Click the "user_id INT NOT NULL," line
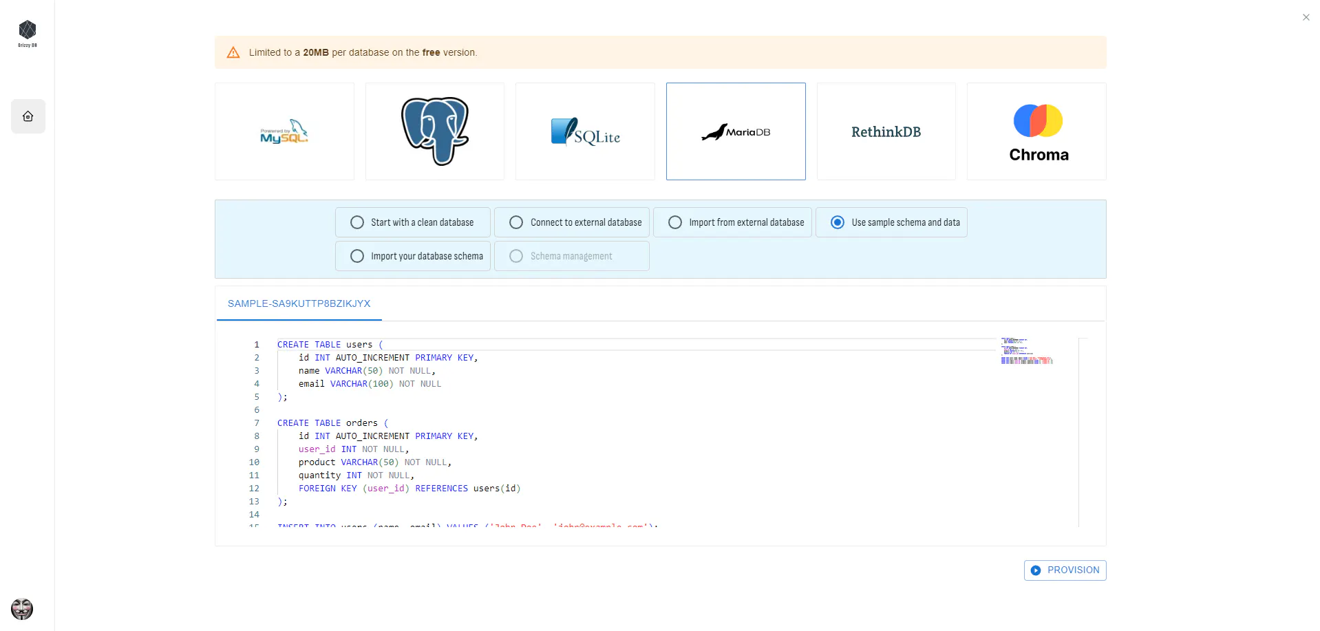This screenshot has width=1320, height=631. click(354, 449)
